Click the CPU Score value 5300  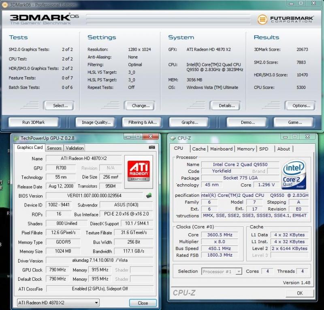click(301, 87)
